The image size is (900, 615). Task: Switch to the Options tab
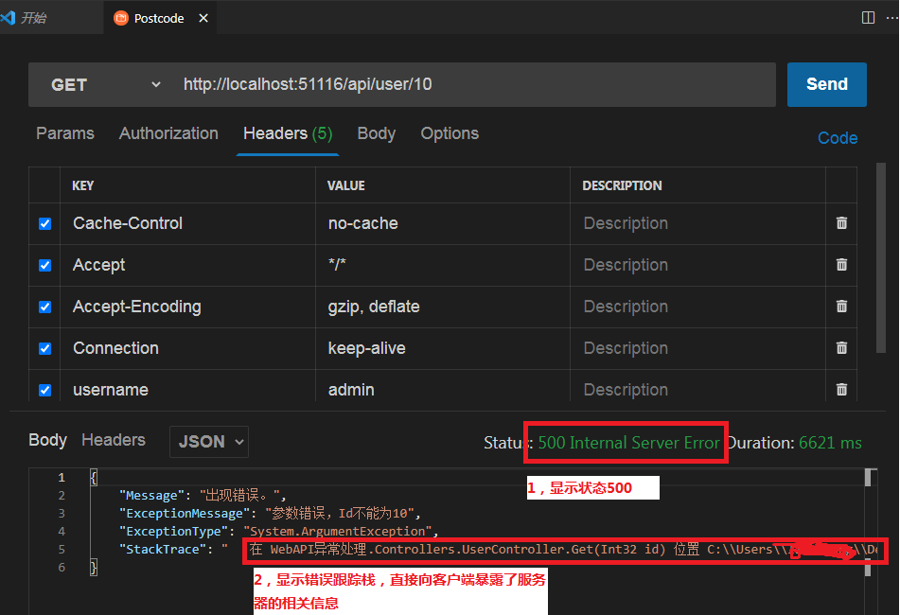coord(450,133)
